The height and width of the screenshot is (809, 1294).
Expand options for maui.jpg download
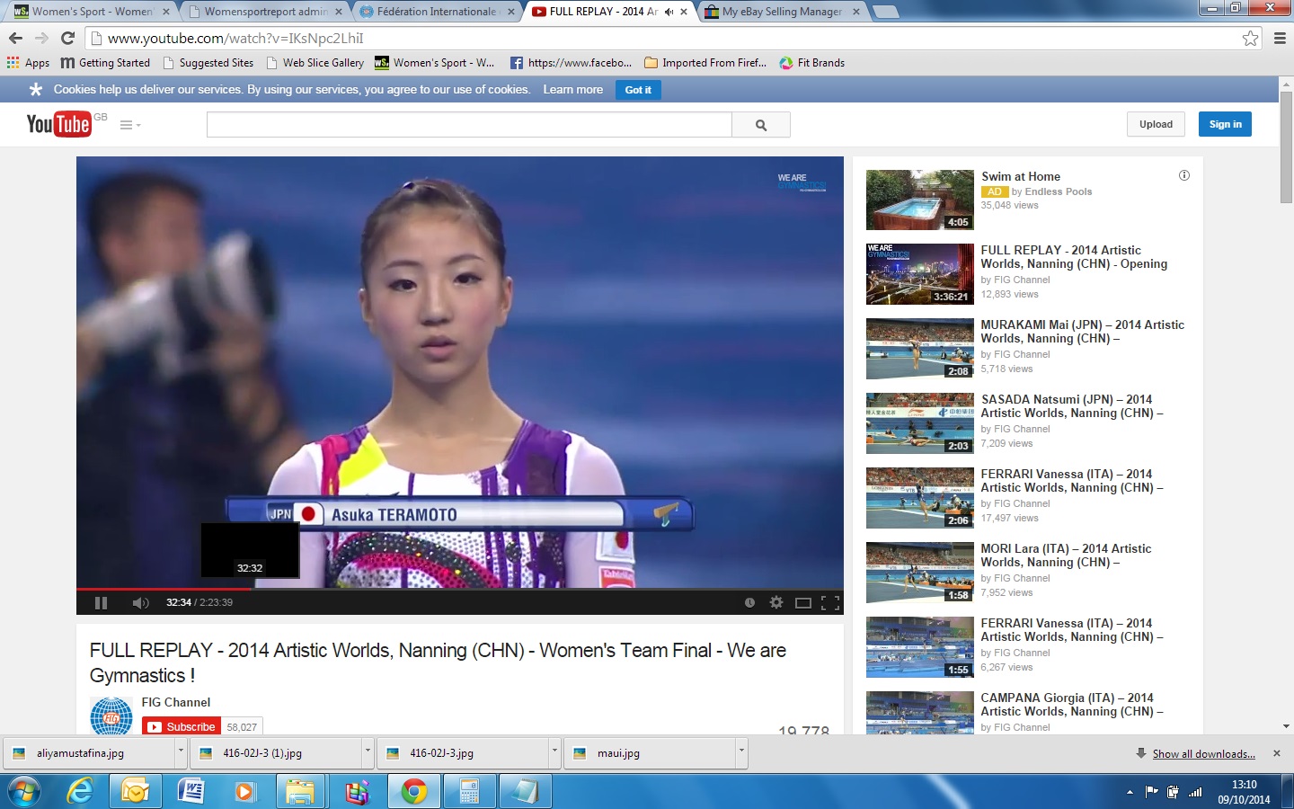tap(741, 752)
